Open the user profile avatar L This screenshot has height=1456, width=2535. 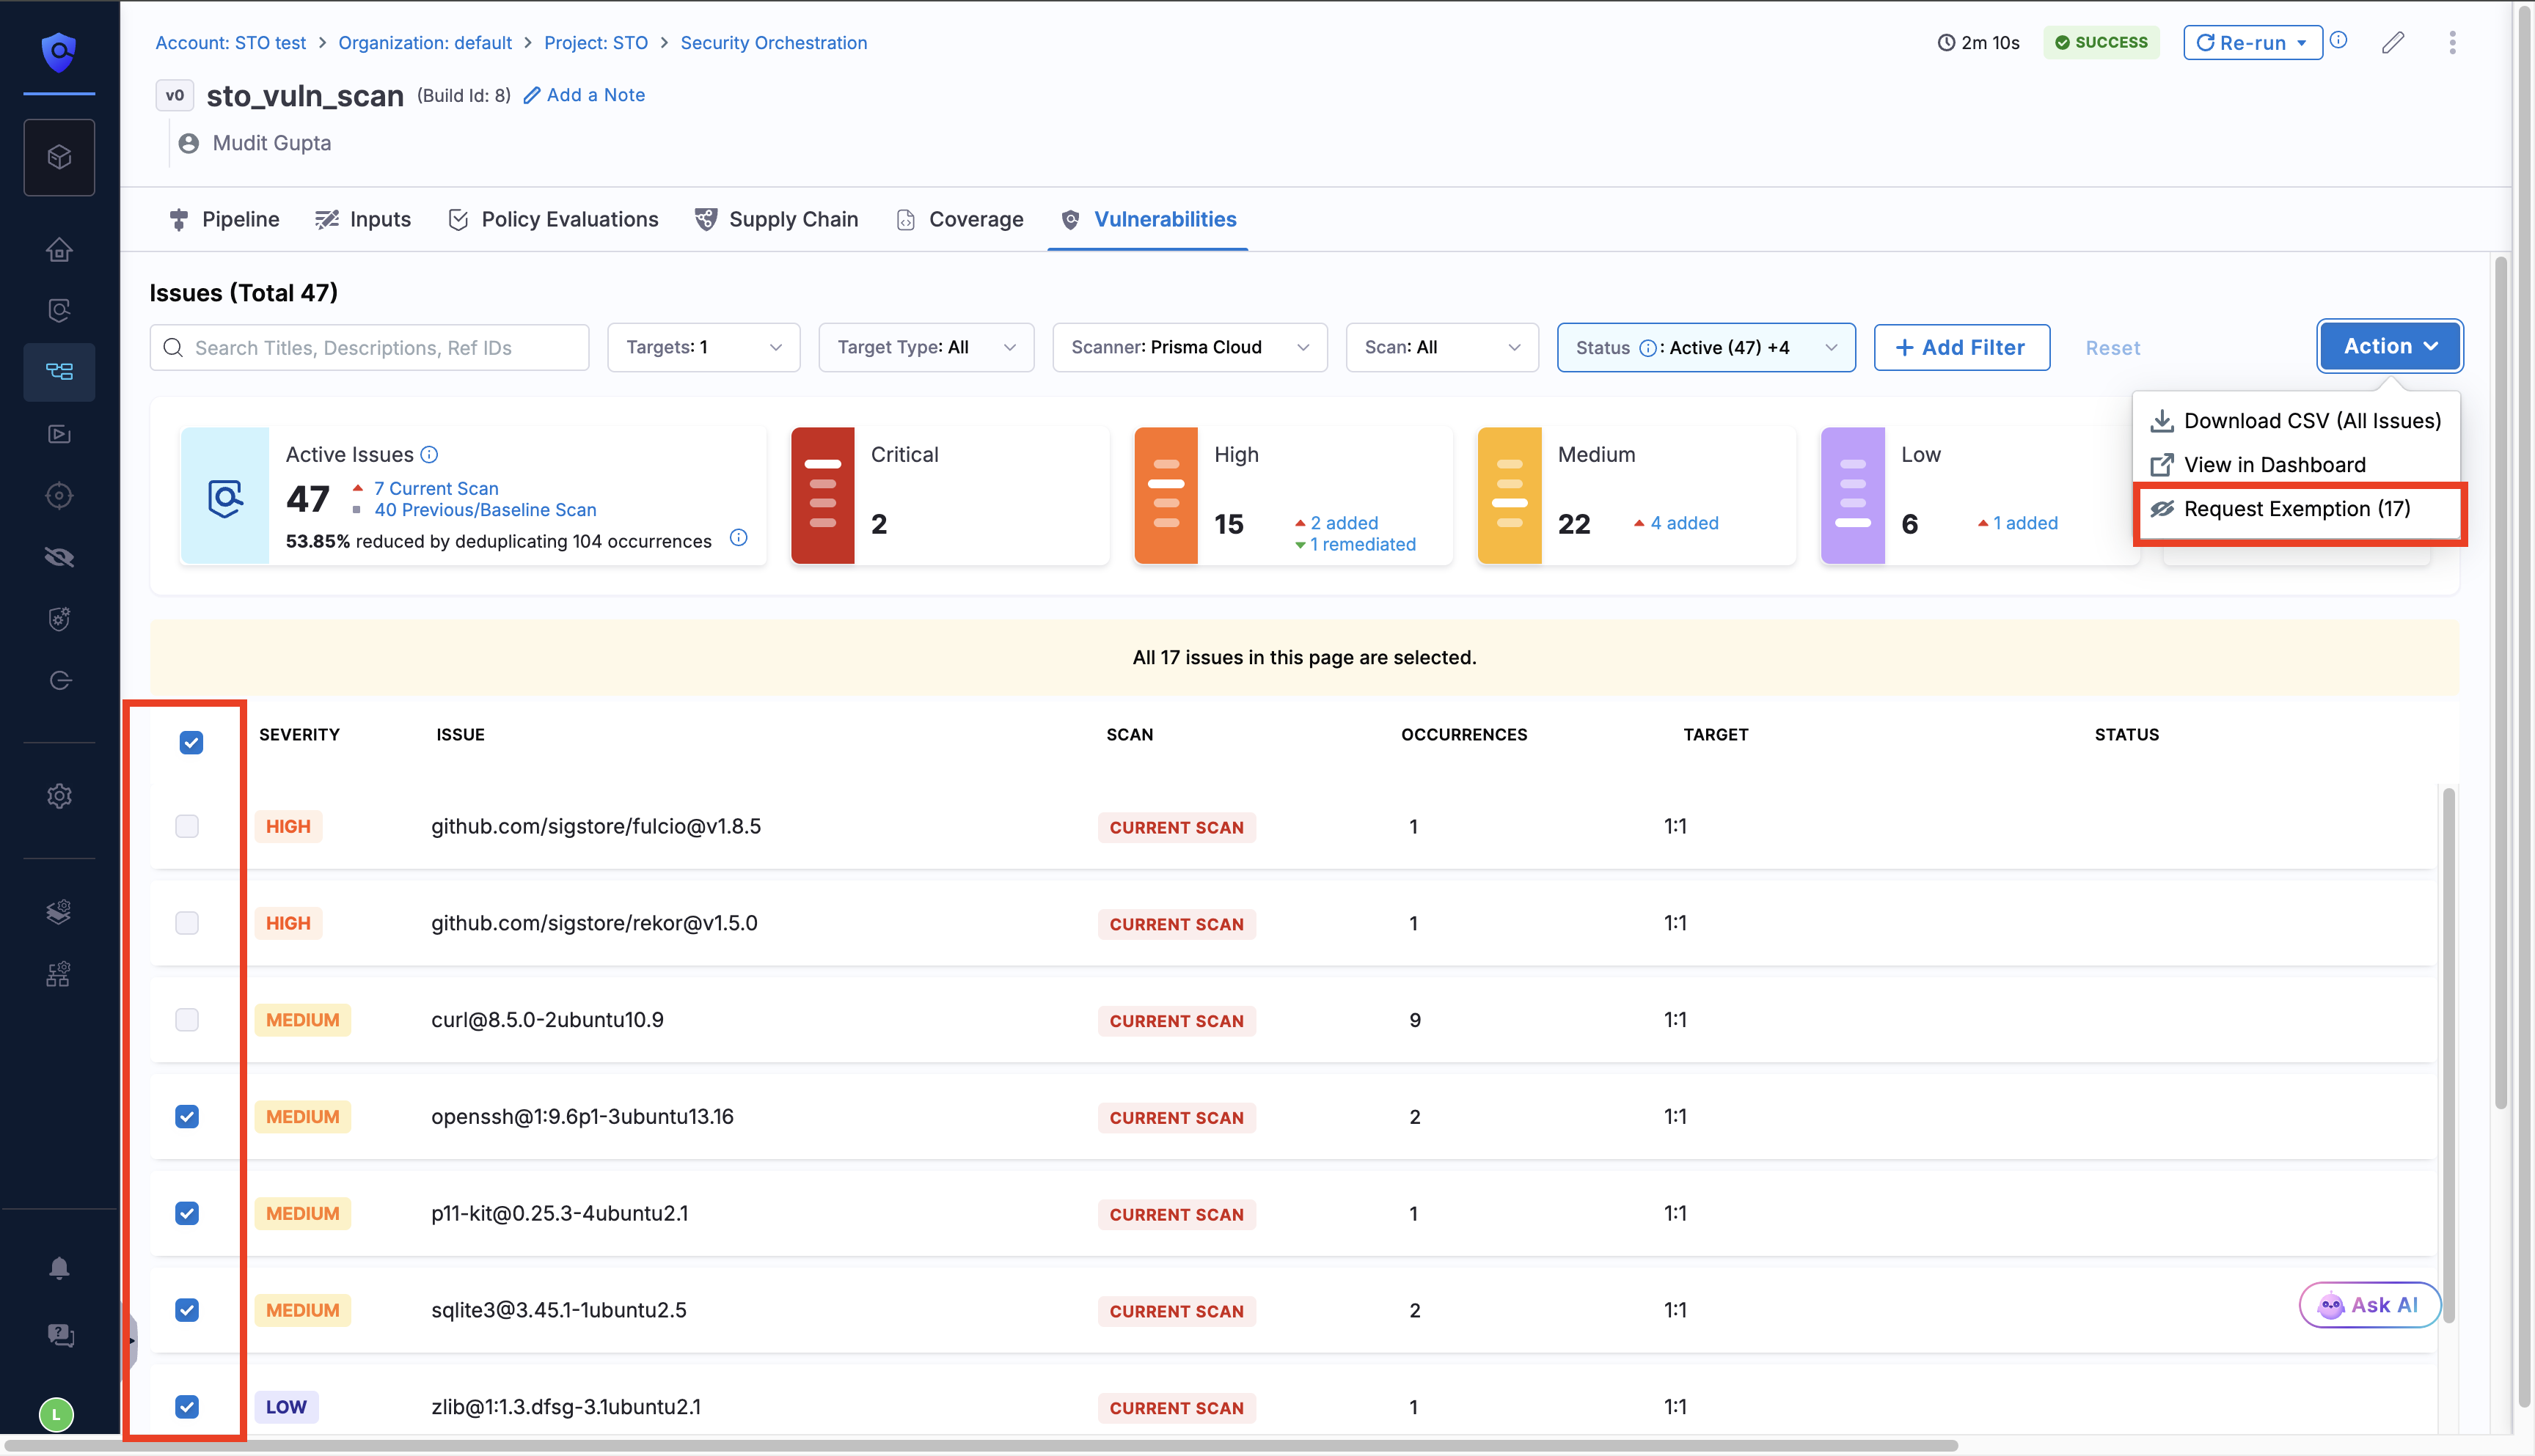point(56,1414)
